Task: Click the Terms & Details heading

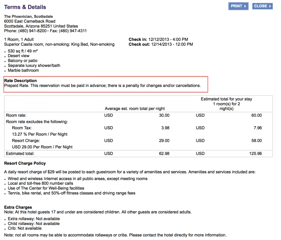Action: tap(25, 7)
